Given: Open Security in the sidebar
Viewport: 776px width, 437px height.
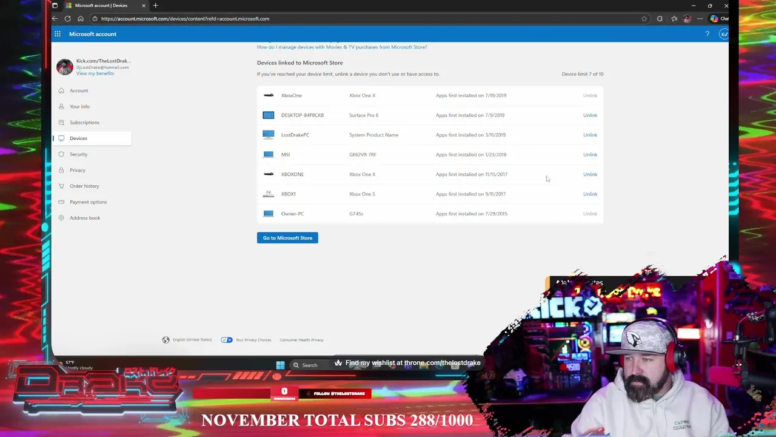Looking at the screenshot, I should point(78,154).
